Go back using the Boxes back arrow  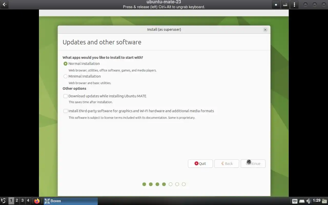pyautogui.click(x=4, y=4)
